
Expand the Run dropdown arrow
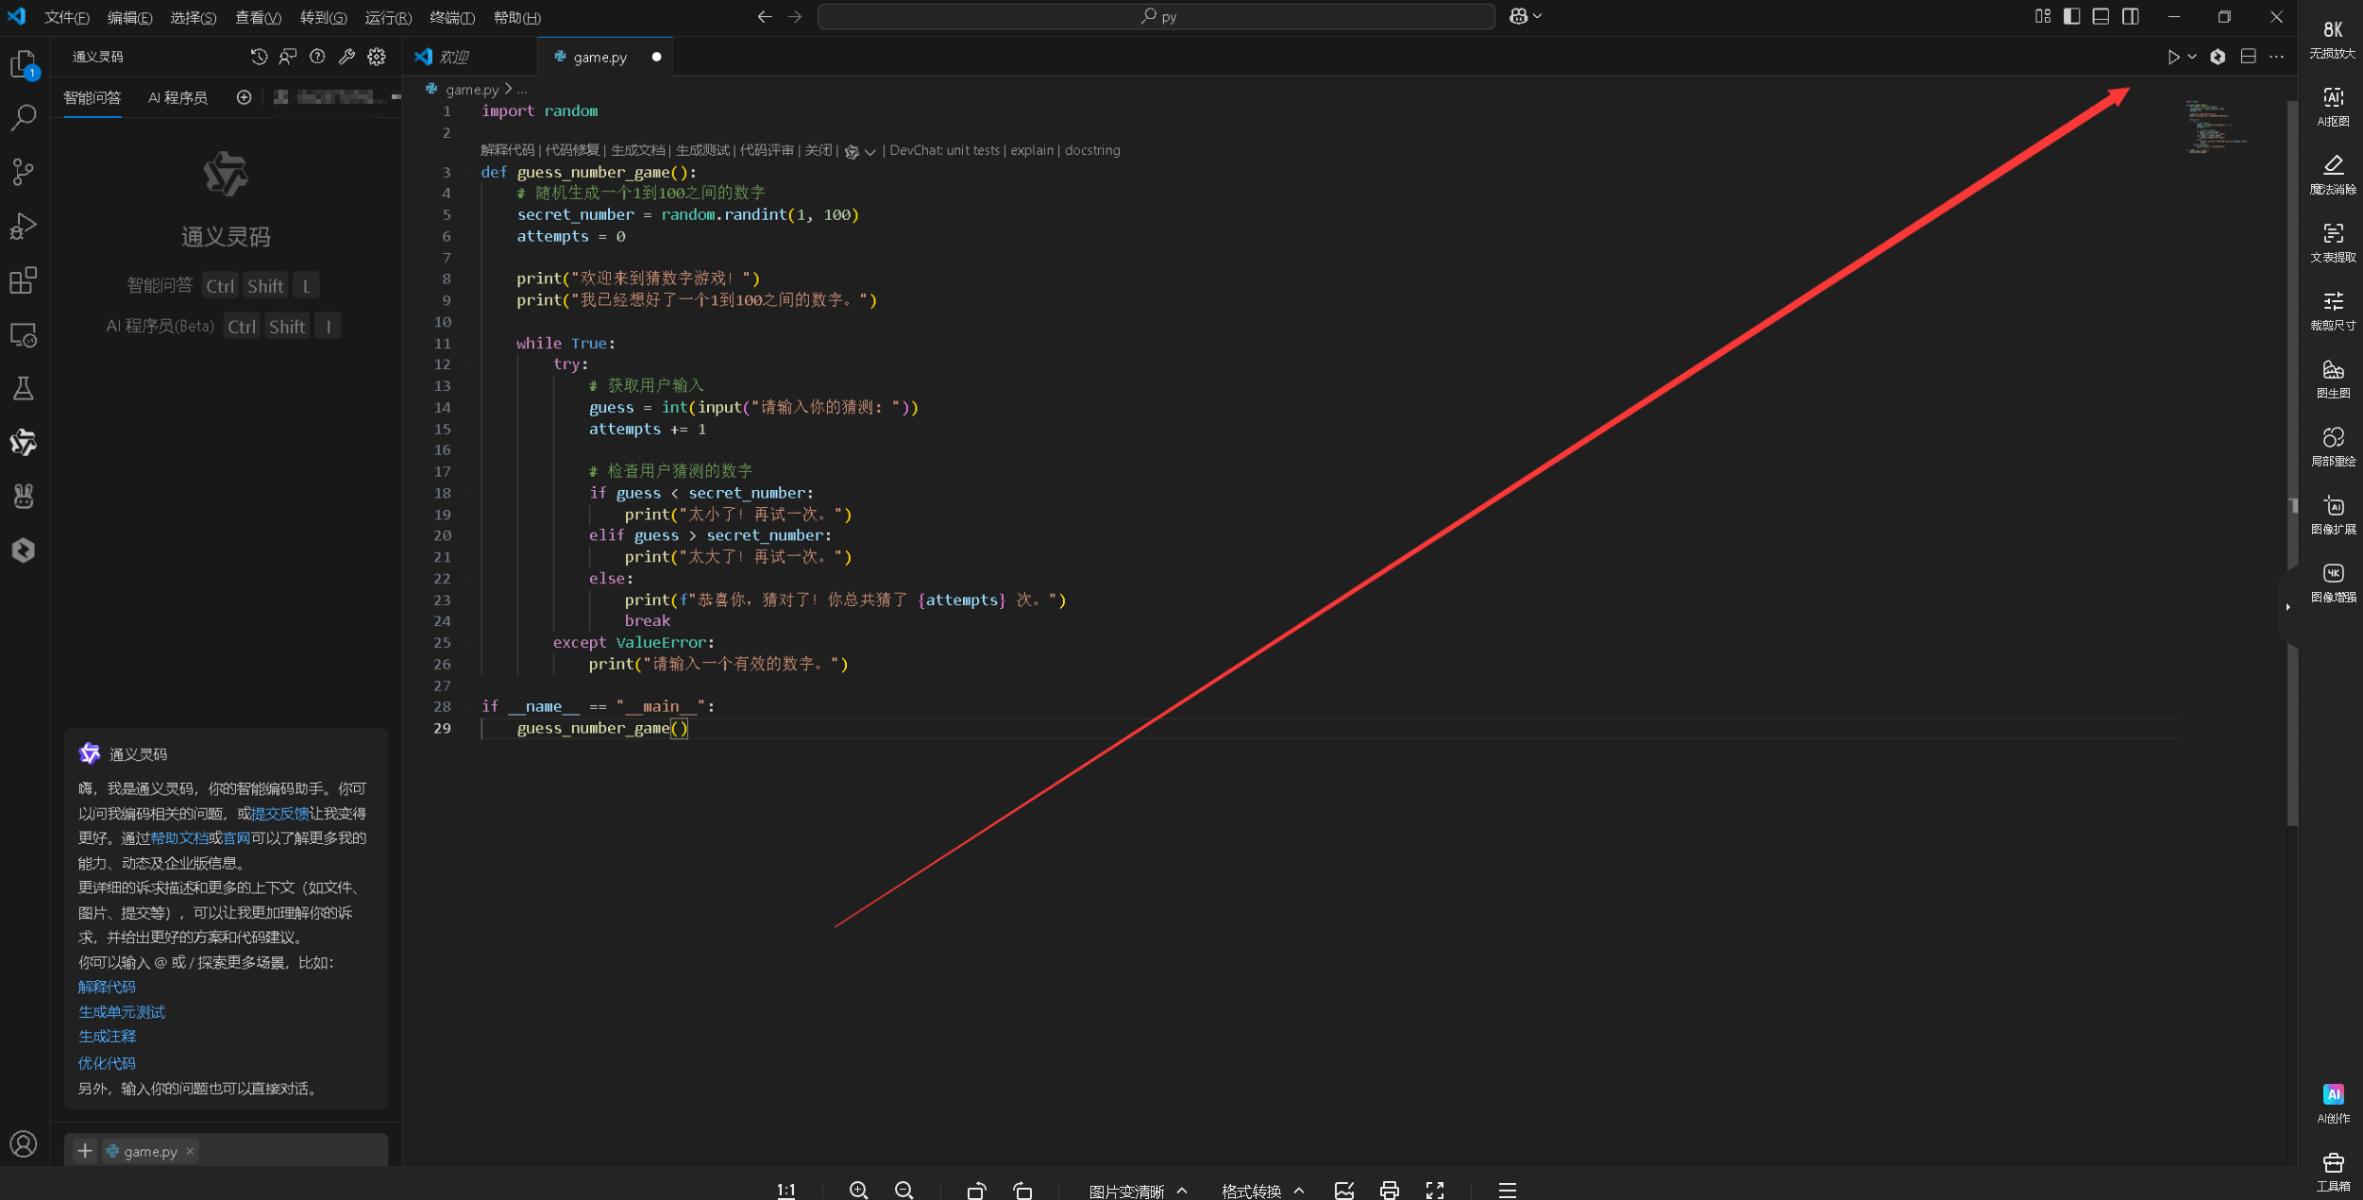(2192, 57)
